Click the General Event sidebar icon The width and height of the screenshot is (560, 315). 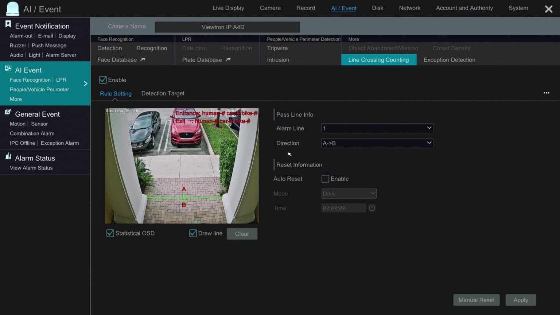8,112
